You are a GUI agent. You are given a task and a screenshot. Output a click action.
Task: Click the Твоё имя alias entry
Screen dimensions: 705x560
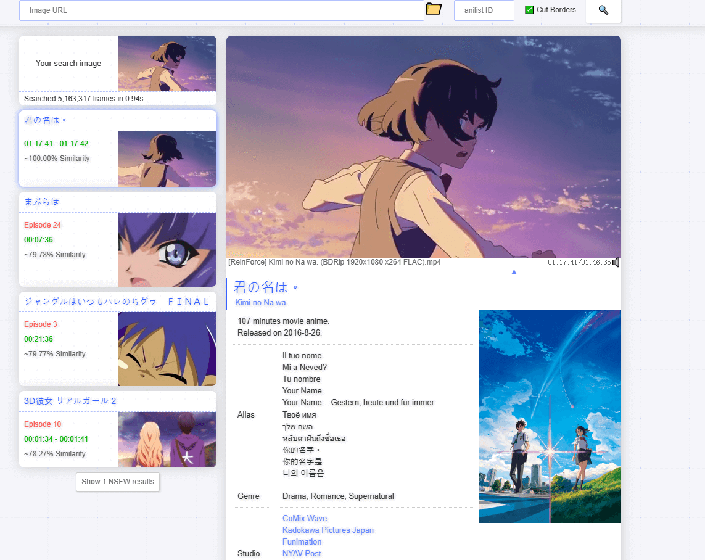[x=299, y=415]
